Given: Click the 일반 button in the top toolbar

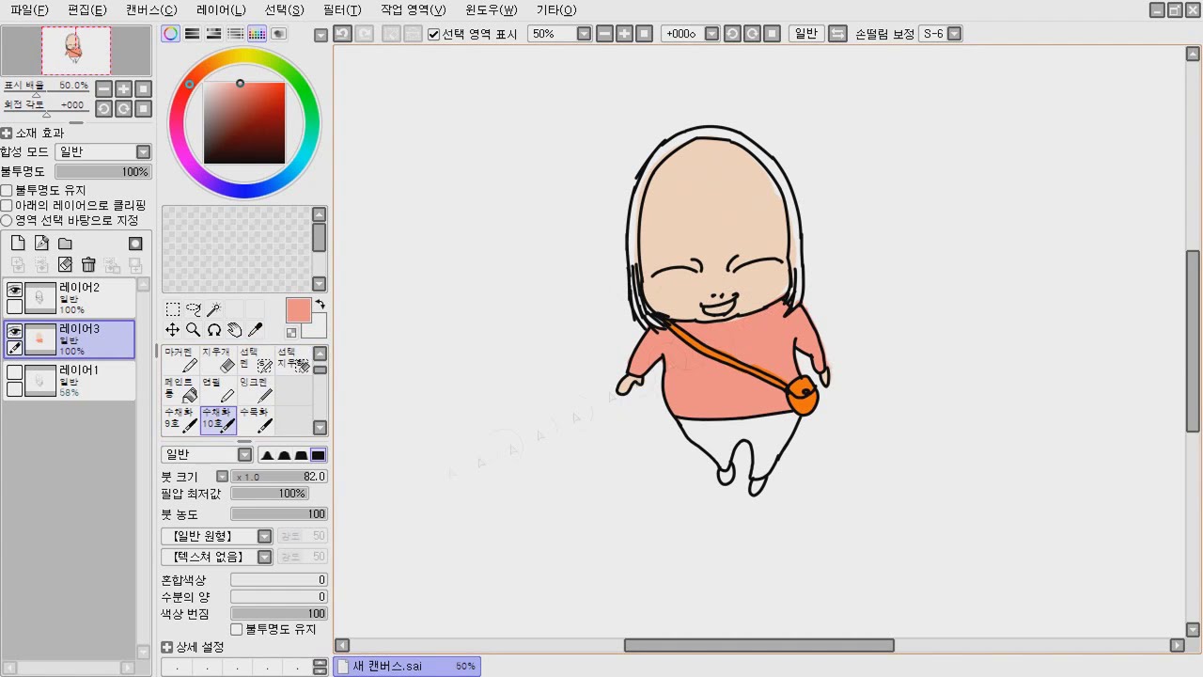Looking at the screenshot, I should pos(805,34).
